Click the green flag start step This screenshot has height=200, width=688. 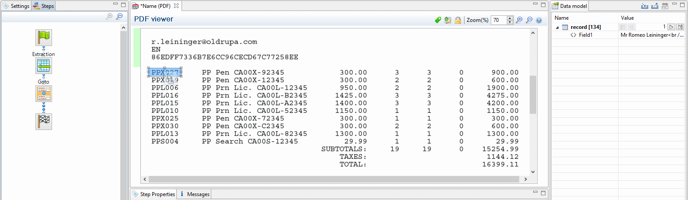44,38
